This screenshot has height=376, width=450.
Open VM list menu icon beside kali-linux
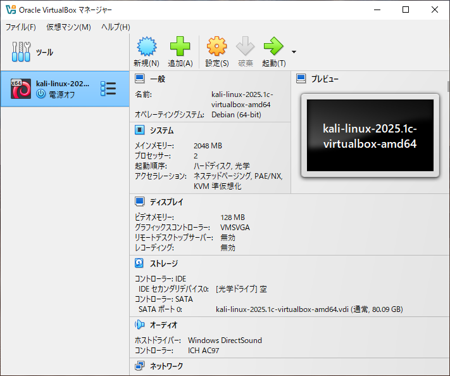pos(108,89)
